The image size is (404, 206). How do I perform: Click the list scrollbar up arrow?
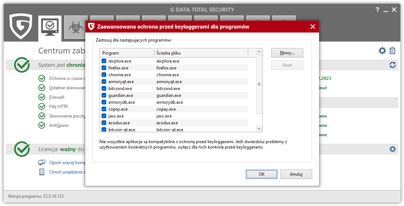point(259,52)
